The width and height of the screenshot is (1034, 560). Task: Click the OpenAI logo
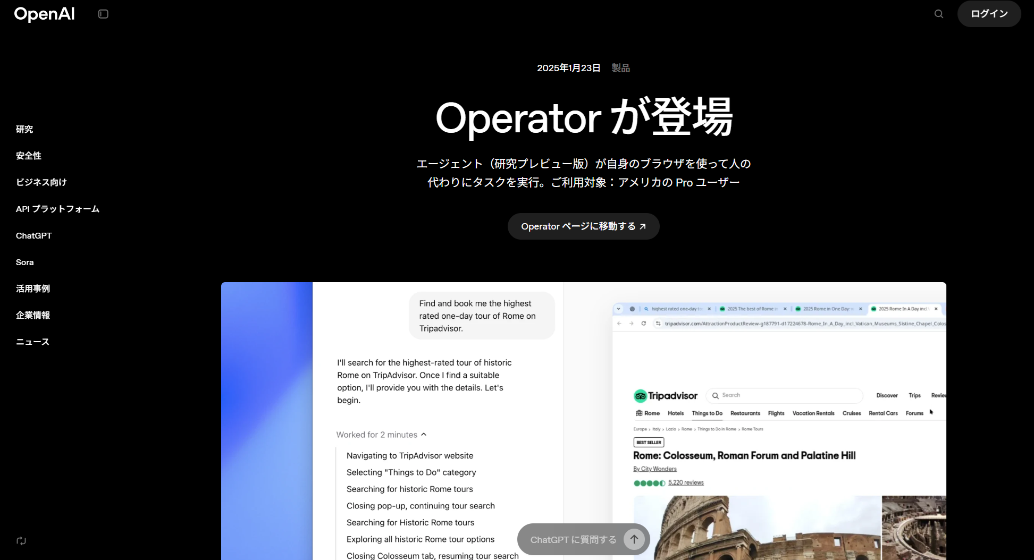44,14
